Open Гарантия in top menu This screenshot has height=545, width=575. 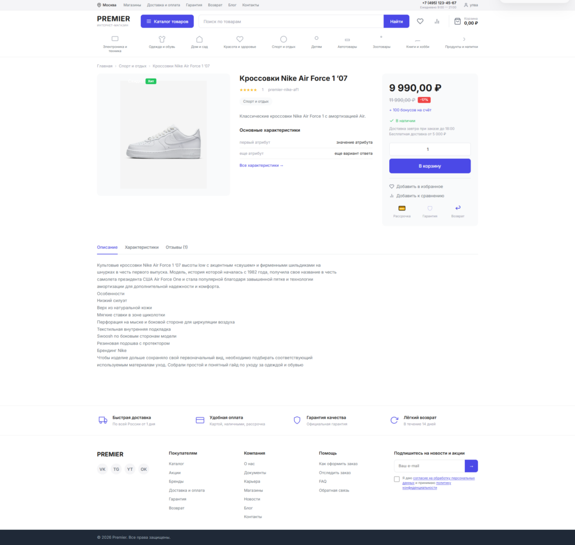[x=194, y=5]
